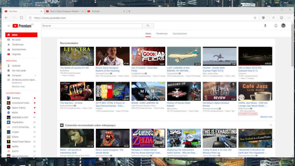Screen dimensions: 295x166
Task: Click Mostrar más under Recomendados
Action: [266, 117]
